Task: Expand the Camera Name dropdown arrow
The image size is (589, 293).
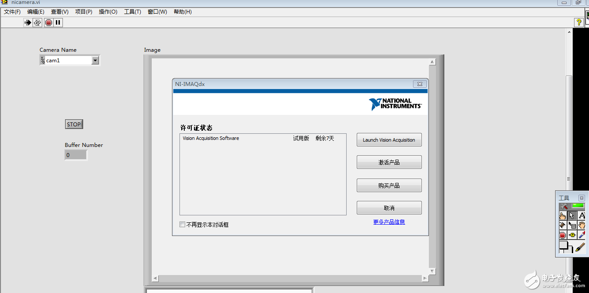Action: pos(95,61)
